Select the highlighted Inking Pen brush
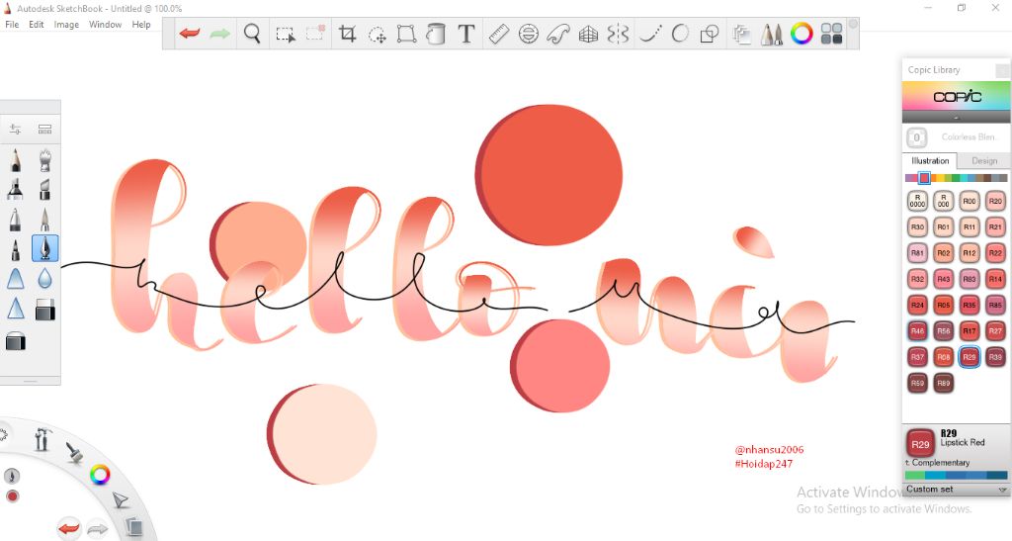Screen dimensions: 1012x541 pos(45,248)
